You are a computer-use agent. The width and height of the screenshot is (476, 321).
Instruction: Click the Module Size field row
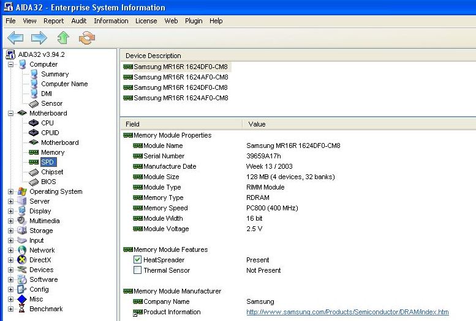234,177
